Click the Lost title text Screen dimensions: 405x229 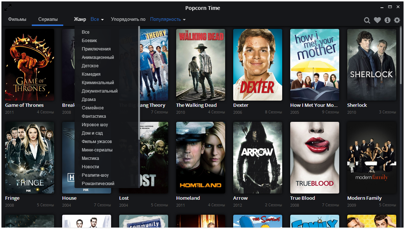click(124, 198)
